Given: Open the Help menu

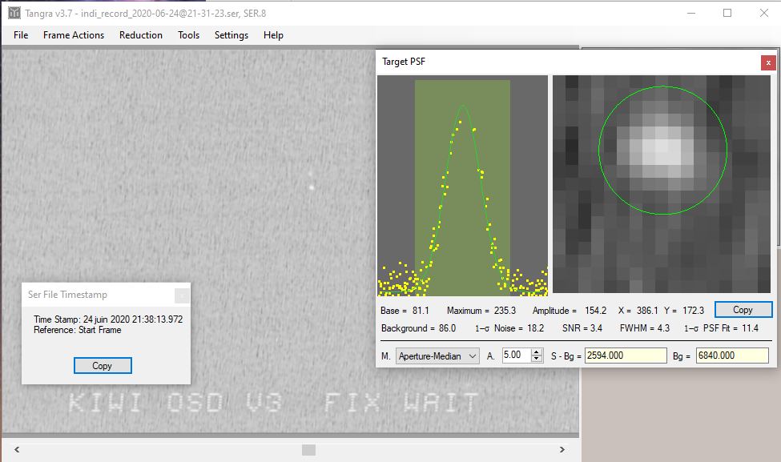Looking at the screenshot, I should 273,35.
